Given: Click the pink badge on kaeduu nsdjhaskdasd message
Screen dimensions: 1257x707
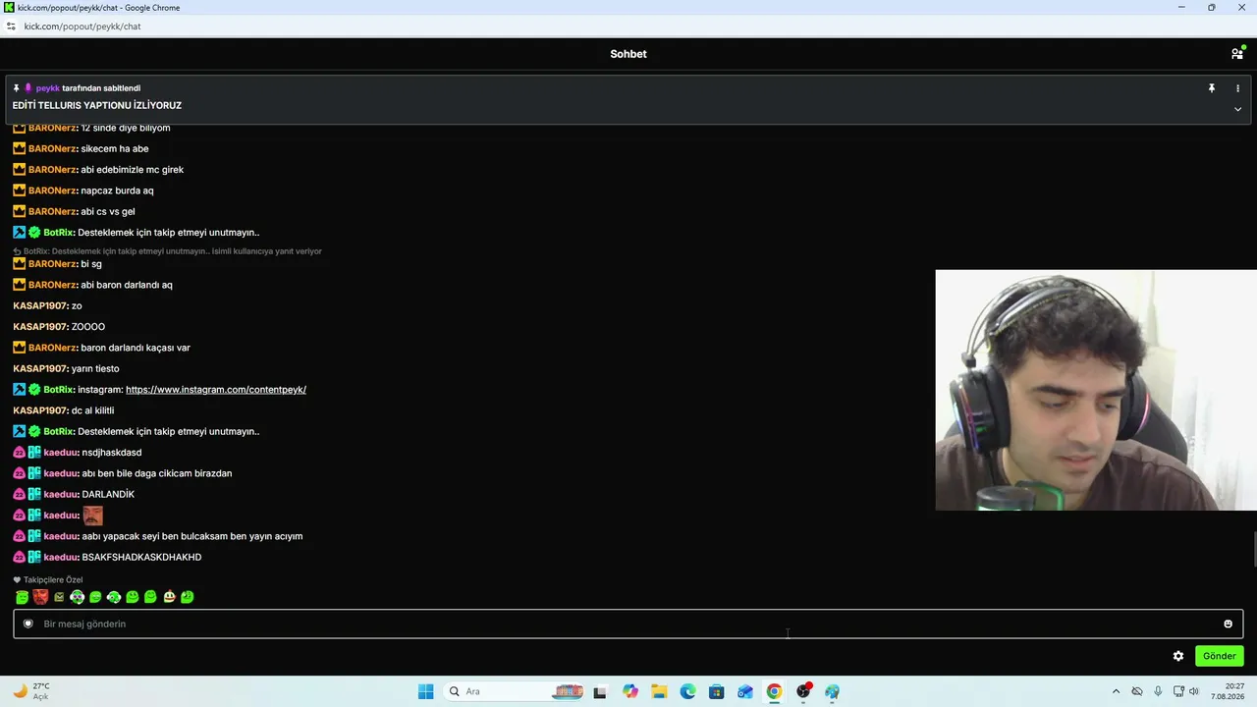Looking at the screenshot, I should pos(19,453).
